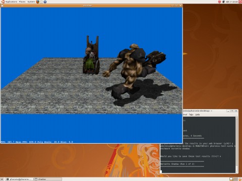
Task: Click the clock in the top panel
Action: tap(233, 2)
